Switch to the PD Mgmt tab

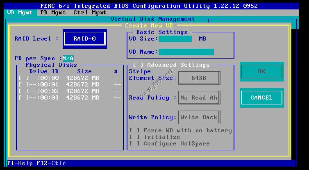(53, 13)
